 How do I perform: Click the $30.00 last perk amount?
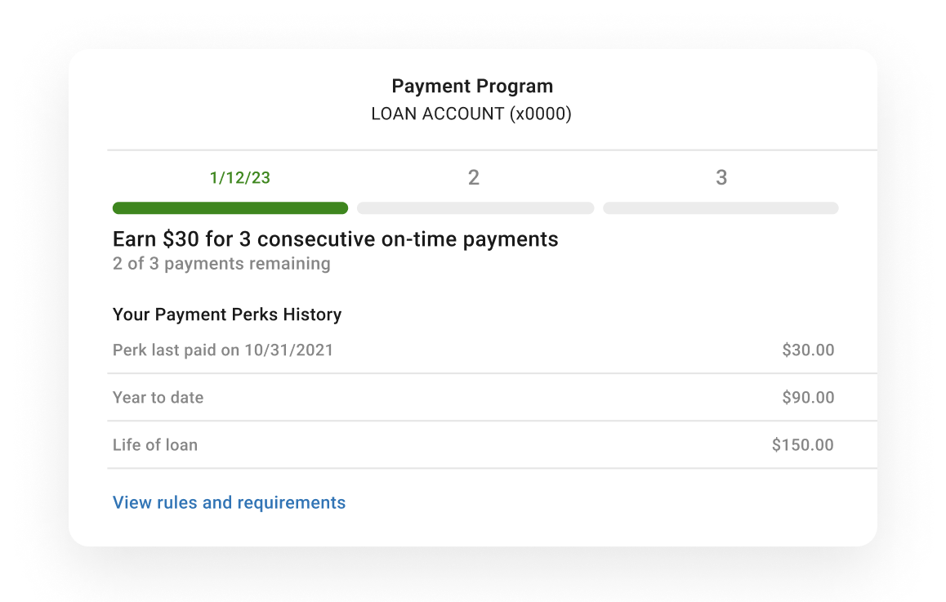click(807, 350)
